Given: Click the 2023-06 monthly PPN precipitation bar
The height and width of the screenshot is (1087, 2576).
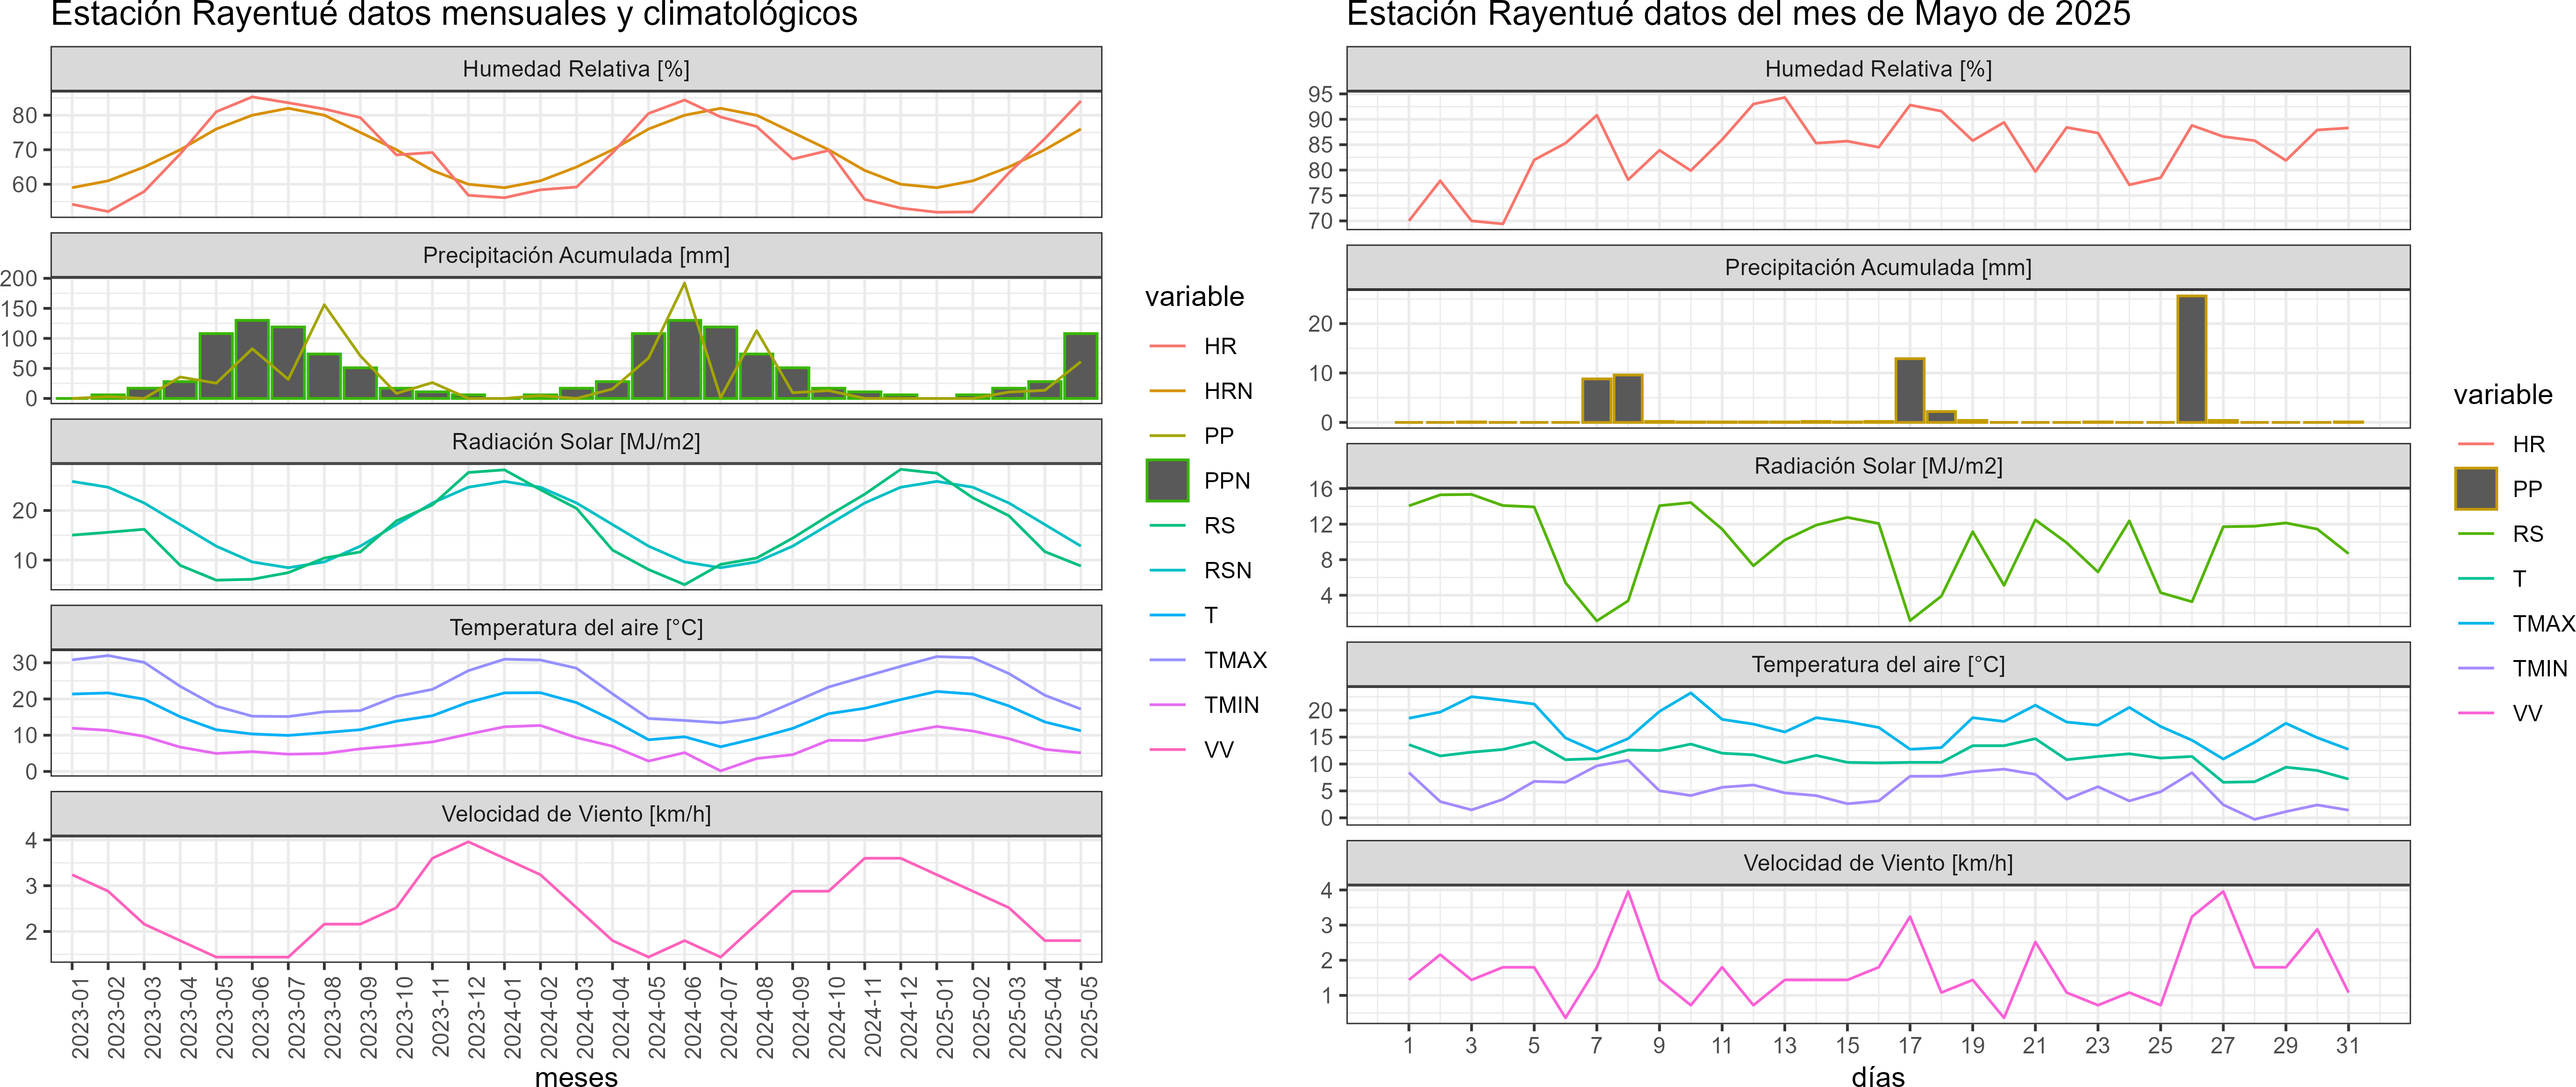Looking at the screenshot, I should 252,360.
